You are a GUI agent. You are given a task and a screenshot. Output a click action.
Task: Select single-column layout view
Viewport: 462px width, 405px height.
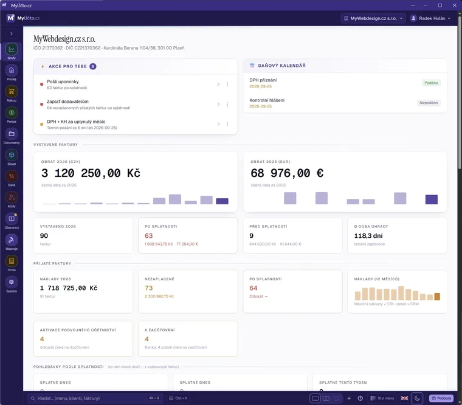315,398
